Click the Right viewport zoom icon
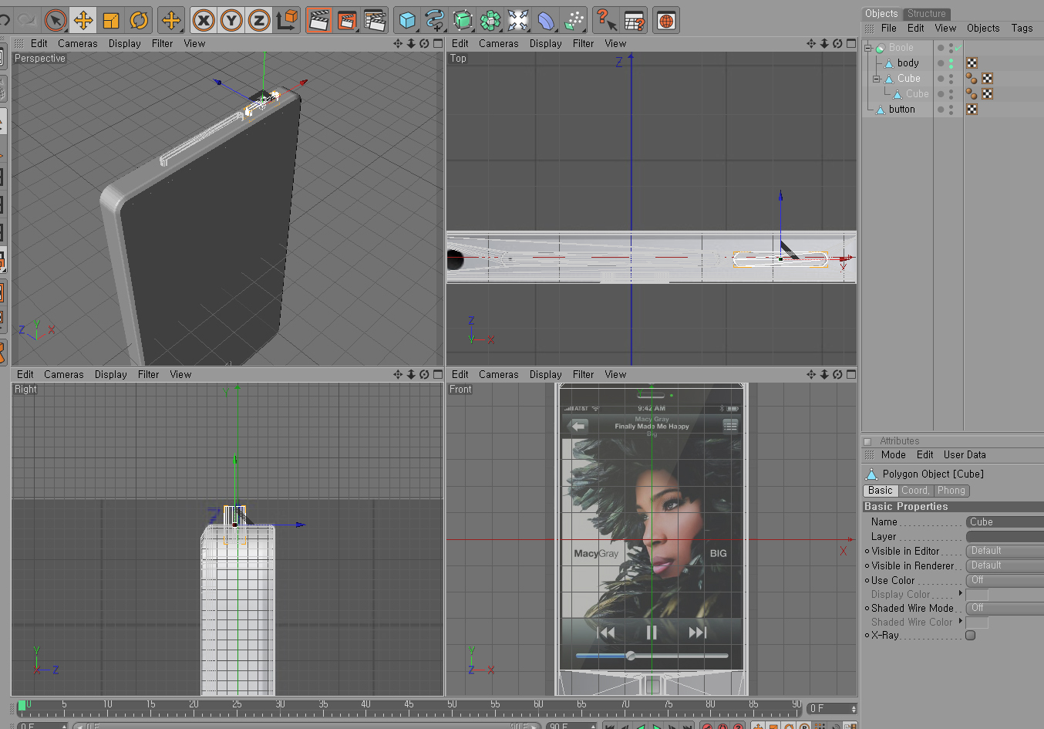Screen dimensions: 1044x729 411,374
